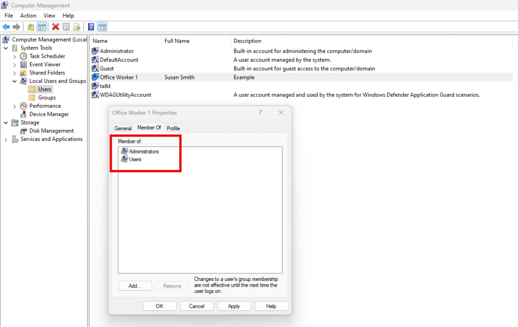Click the Event Viewer tree icon
This screenshot has width=518, height=327.
23,64
